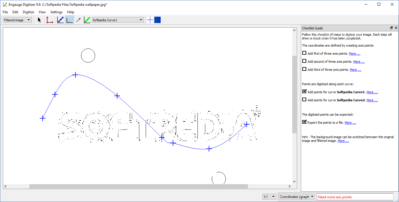The width and height of the screenshot is (399, 202).
Task: Toggle Softpedia Curve1 points checkbox
Action: tap(304, 92)
